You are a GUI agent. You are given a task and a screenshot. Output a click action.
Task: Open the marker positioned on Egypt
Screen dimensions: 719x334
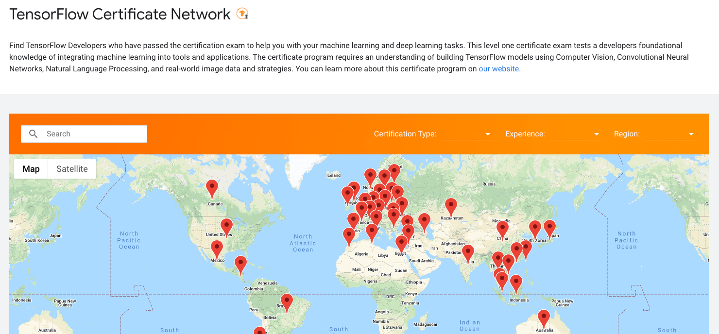pos(401,245)
